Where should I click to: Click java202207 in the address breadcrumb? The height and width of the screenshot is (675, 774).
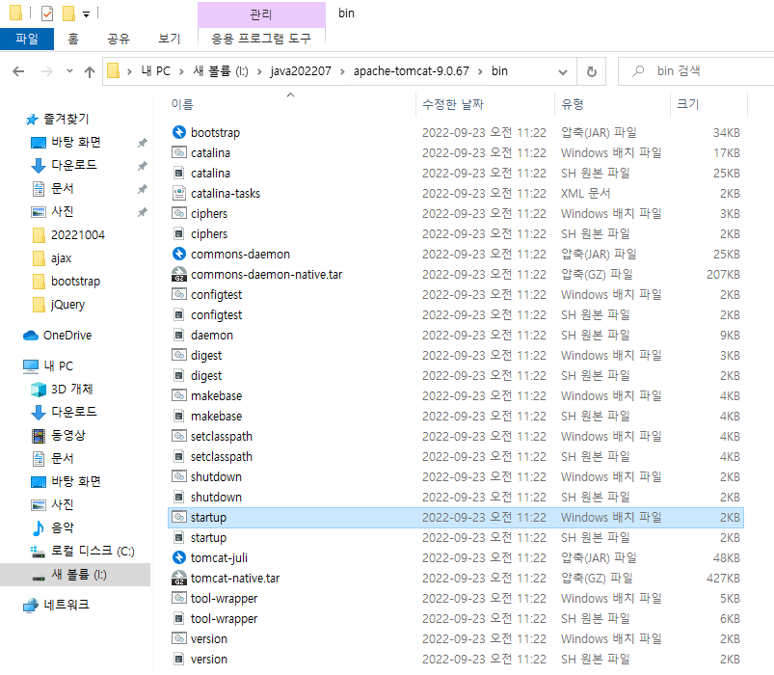pyautogui.click(x=301, y=71)
